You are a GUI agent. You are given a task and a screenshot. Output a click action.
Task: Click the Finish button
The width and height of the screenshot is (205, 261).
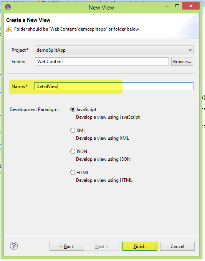pyautogui.click(x=140, y=246)
